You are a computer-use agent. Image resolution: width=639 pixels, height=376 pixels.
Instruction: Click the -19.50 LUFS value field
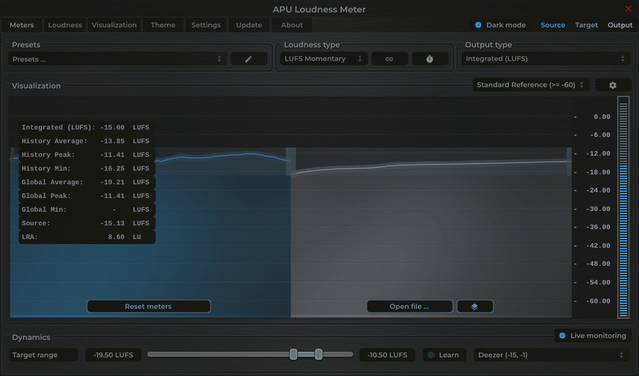[113, 354]
